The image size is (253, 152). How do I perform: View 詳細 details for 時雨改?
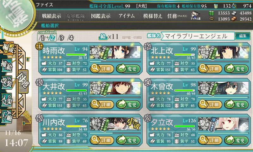point(102,68)
